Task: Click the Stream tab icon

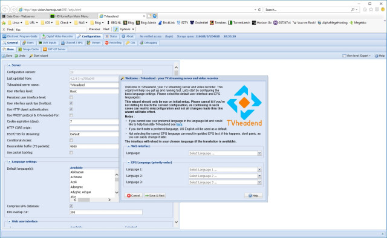Action: 88,43
